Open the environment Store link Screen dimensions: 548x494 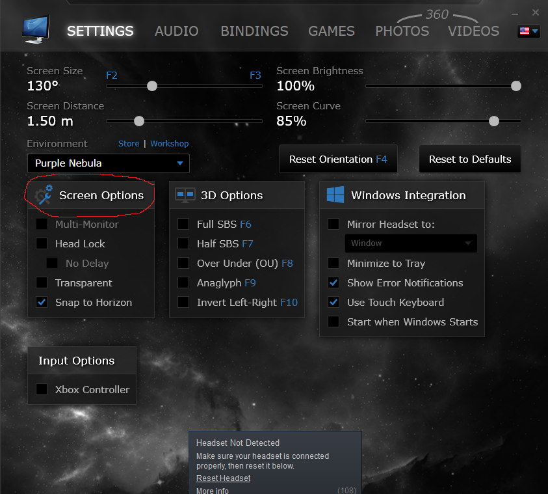(129, 143)
